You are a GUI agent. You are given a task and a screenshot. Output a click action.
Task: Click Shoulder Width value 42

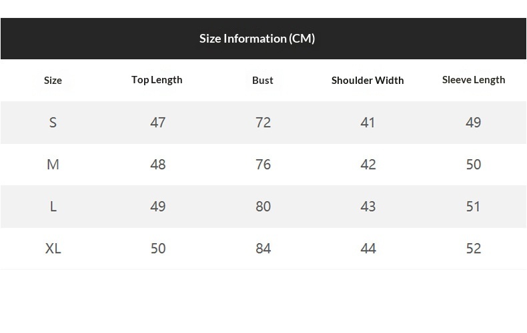pyautogui.click(x=368, y=165)
